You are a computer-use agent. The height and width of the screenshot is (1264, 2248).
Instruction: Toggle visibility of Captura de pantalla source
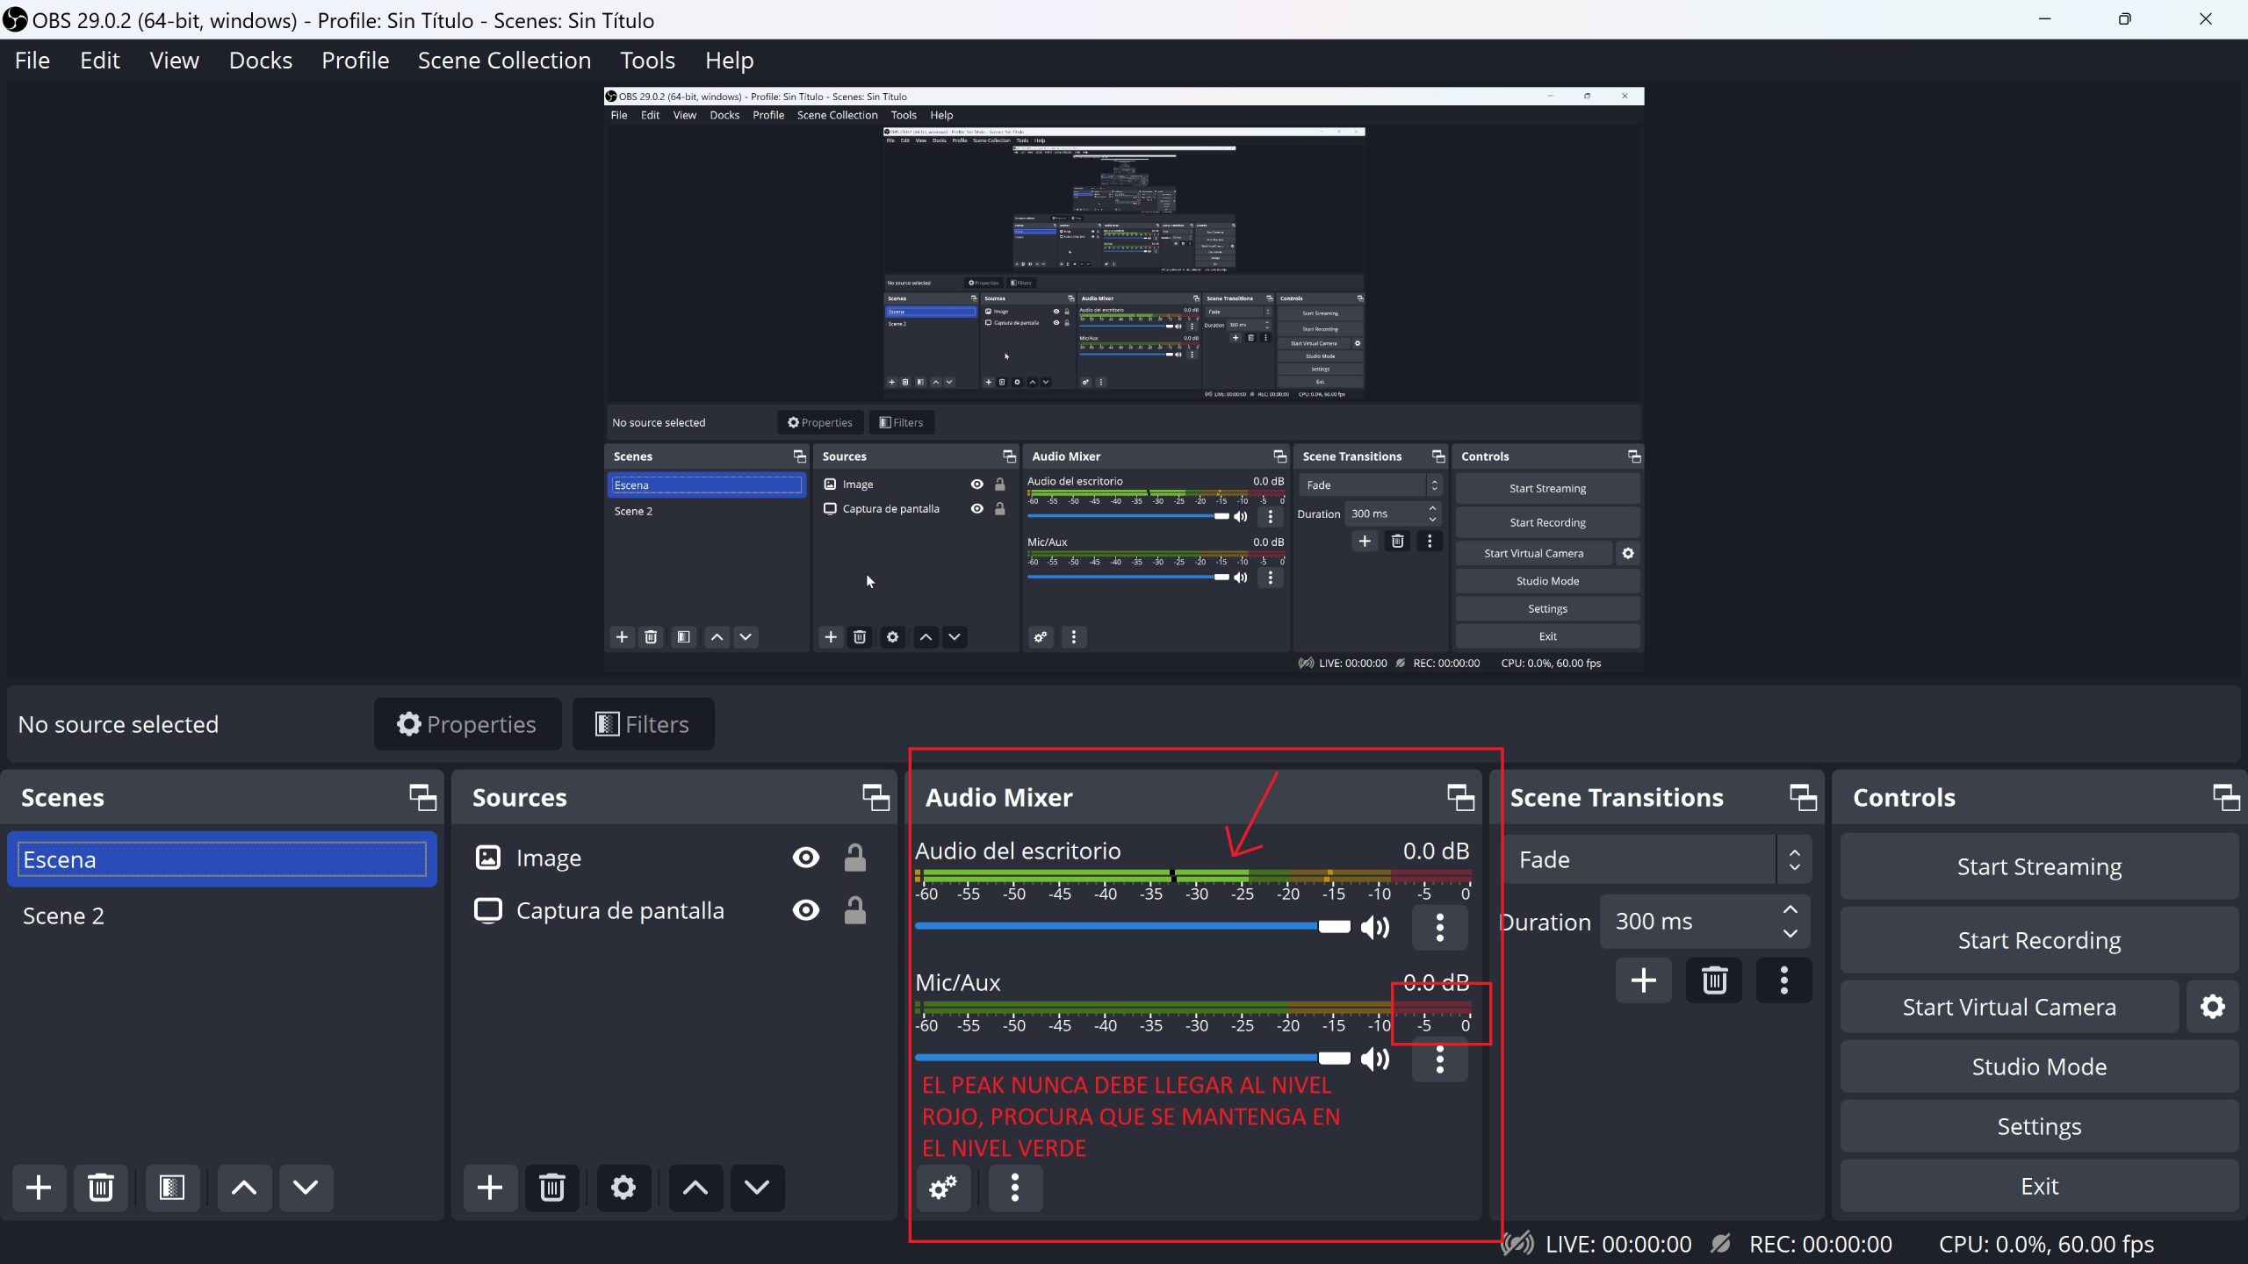(806, 910)
